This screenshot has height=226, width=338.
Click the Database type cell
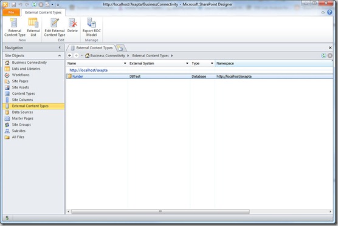[199, 77]
